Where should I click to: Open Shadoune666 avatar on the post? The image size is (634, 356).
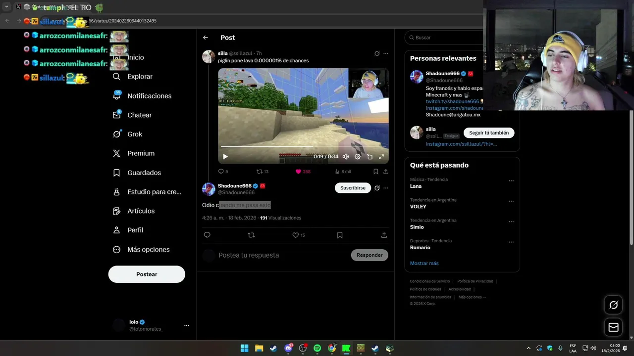coord(209,189)
